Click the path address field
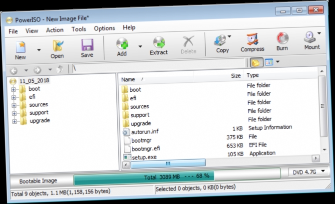Image resolution: width=335 pixels, height=204 pixels. (159, 66)
